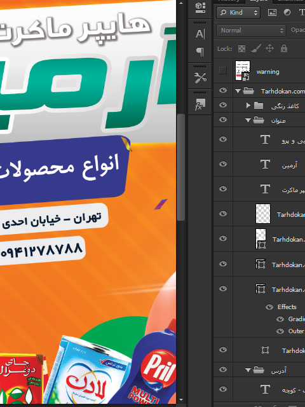Viewport: 305px width, 407px height.
Task: Hide the کوچه text layer
Action: [223, 389]
